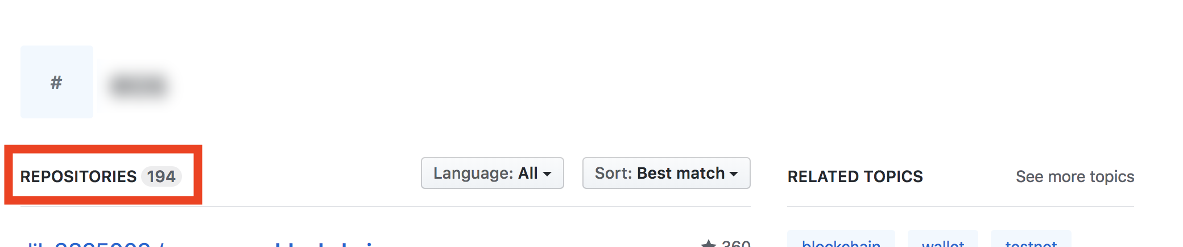Open the Language: All filter dropdown

click(x=492, y=173)
